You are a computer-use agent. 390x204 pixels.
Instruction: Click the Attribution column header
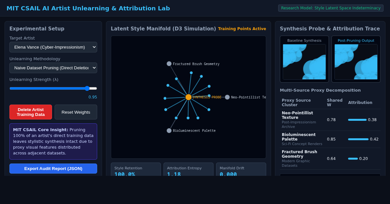(360, 103)
